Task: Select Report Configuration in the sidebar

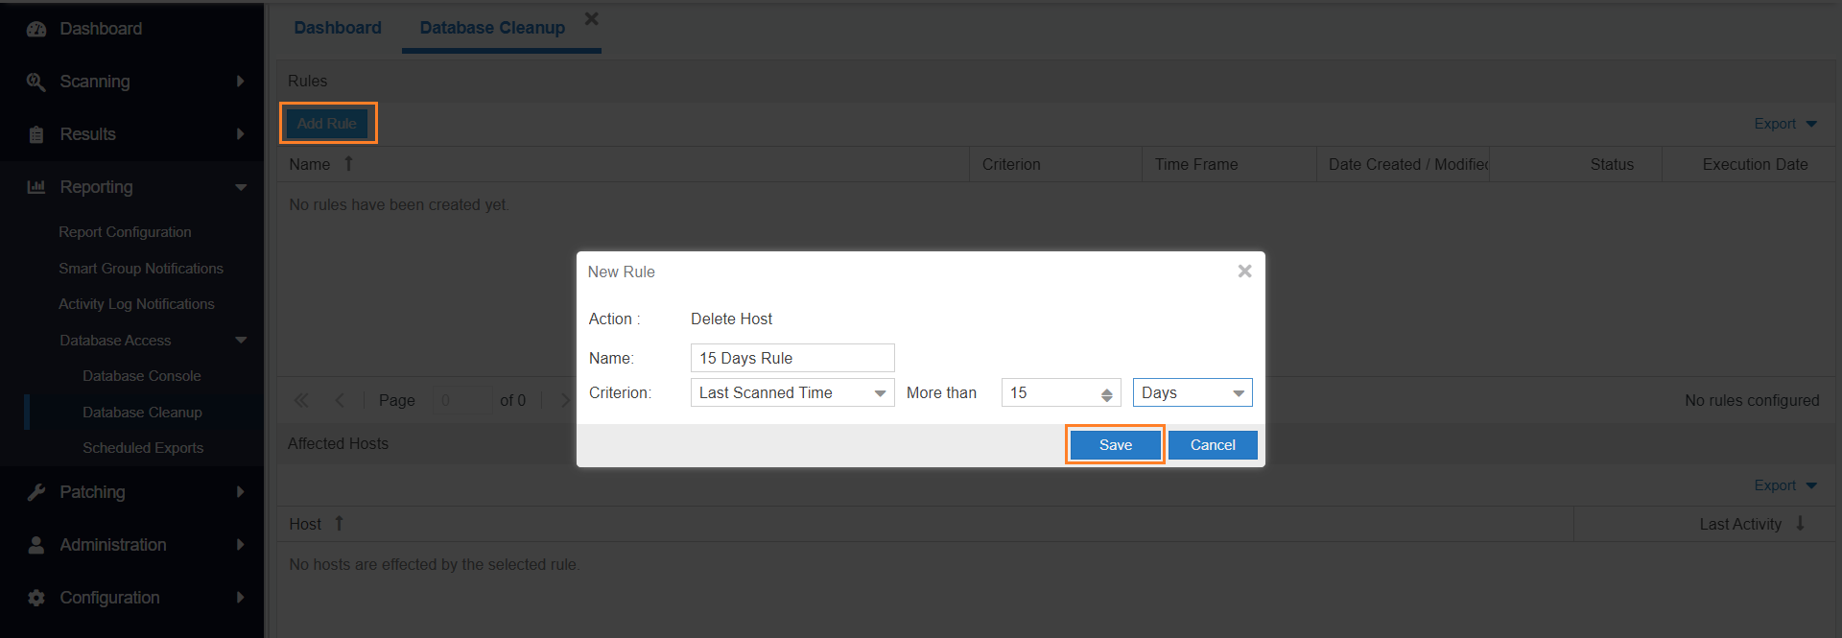Action: (125, 232)
